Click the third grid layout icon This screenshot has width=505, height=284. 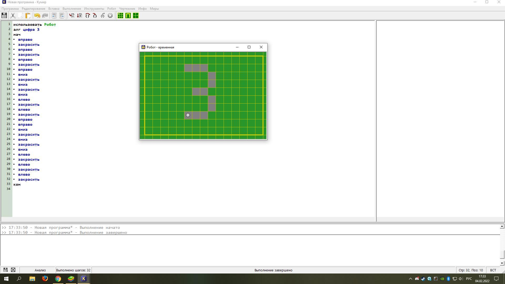point(135,15)
